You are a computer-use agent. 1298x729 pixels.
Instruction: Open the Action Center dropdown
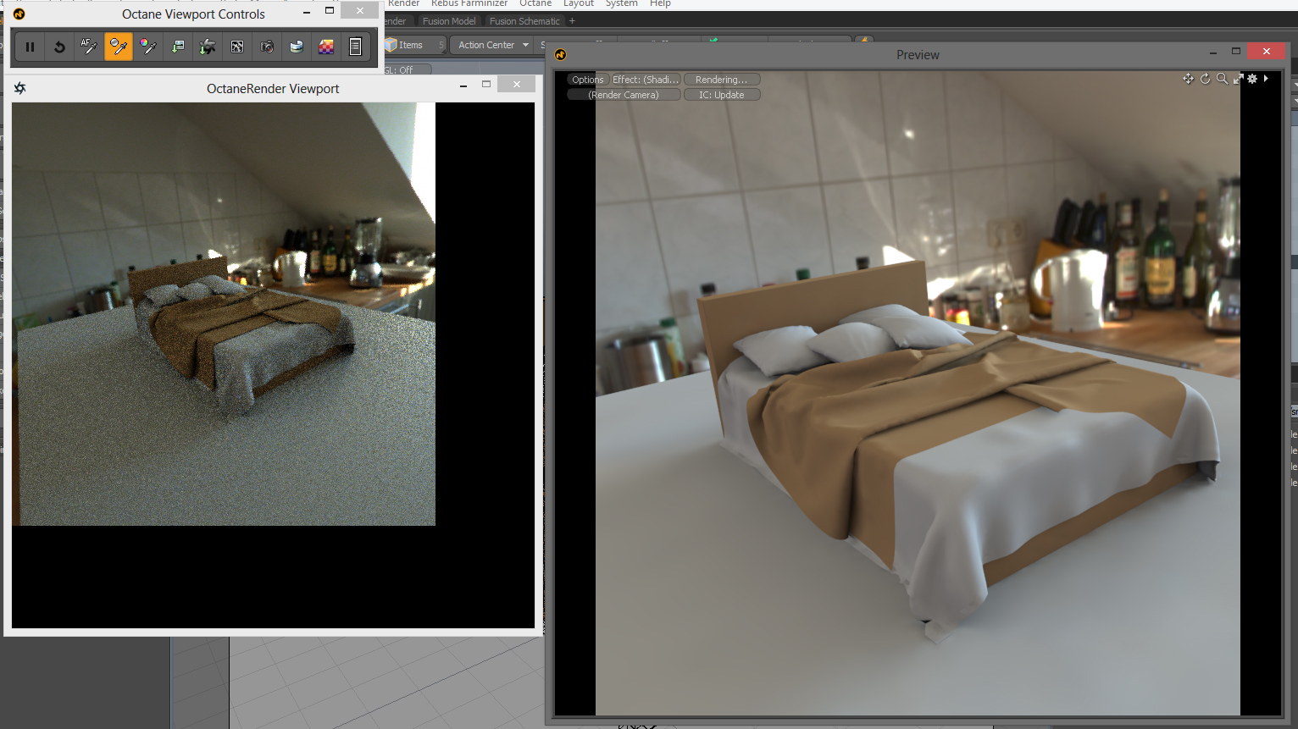click(493, 45)
